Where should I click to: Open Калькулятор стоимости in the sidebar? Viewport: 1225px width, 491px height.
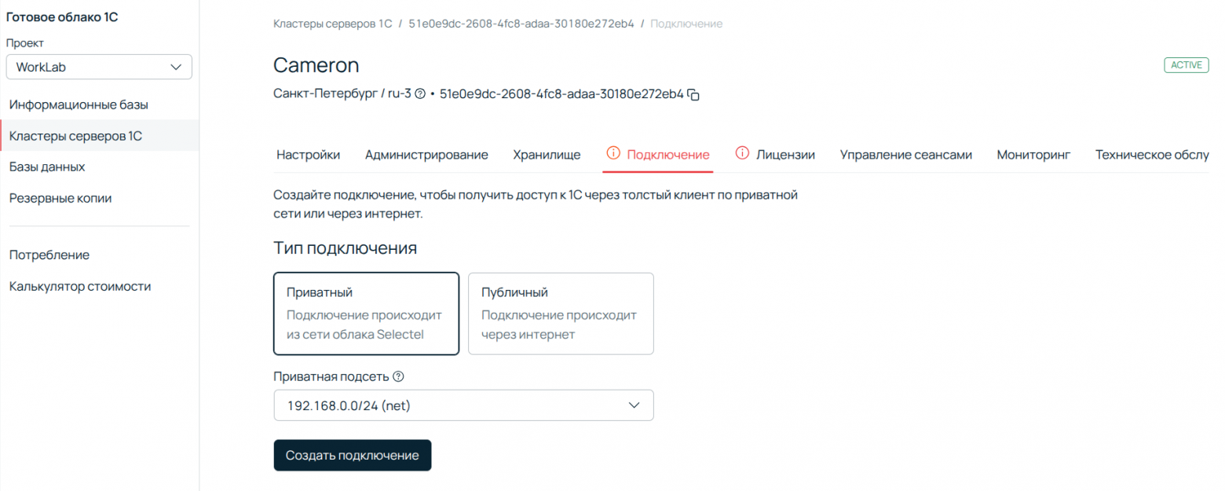(80, 286)
